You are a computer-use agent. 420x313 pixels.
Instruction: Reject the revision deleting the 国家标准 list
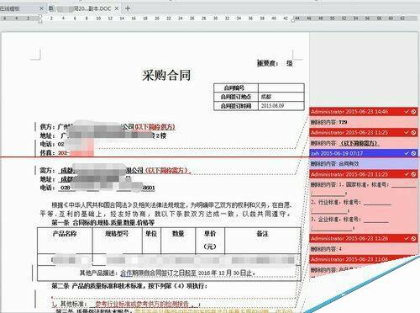coord(413,174)
